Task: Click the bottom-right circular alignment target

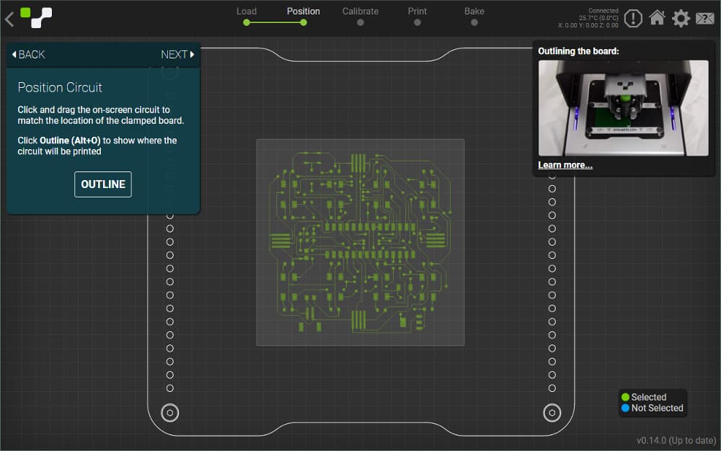Action: (552, 413)
